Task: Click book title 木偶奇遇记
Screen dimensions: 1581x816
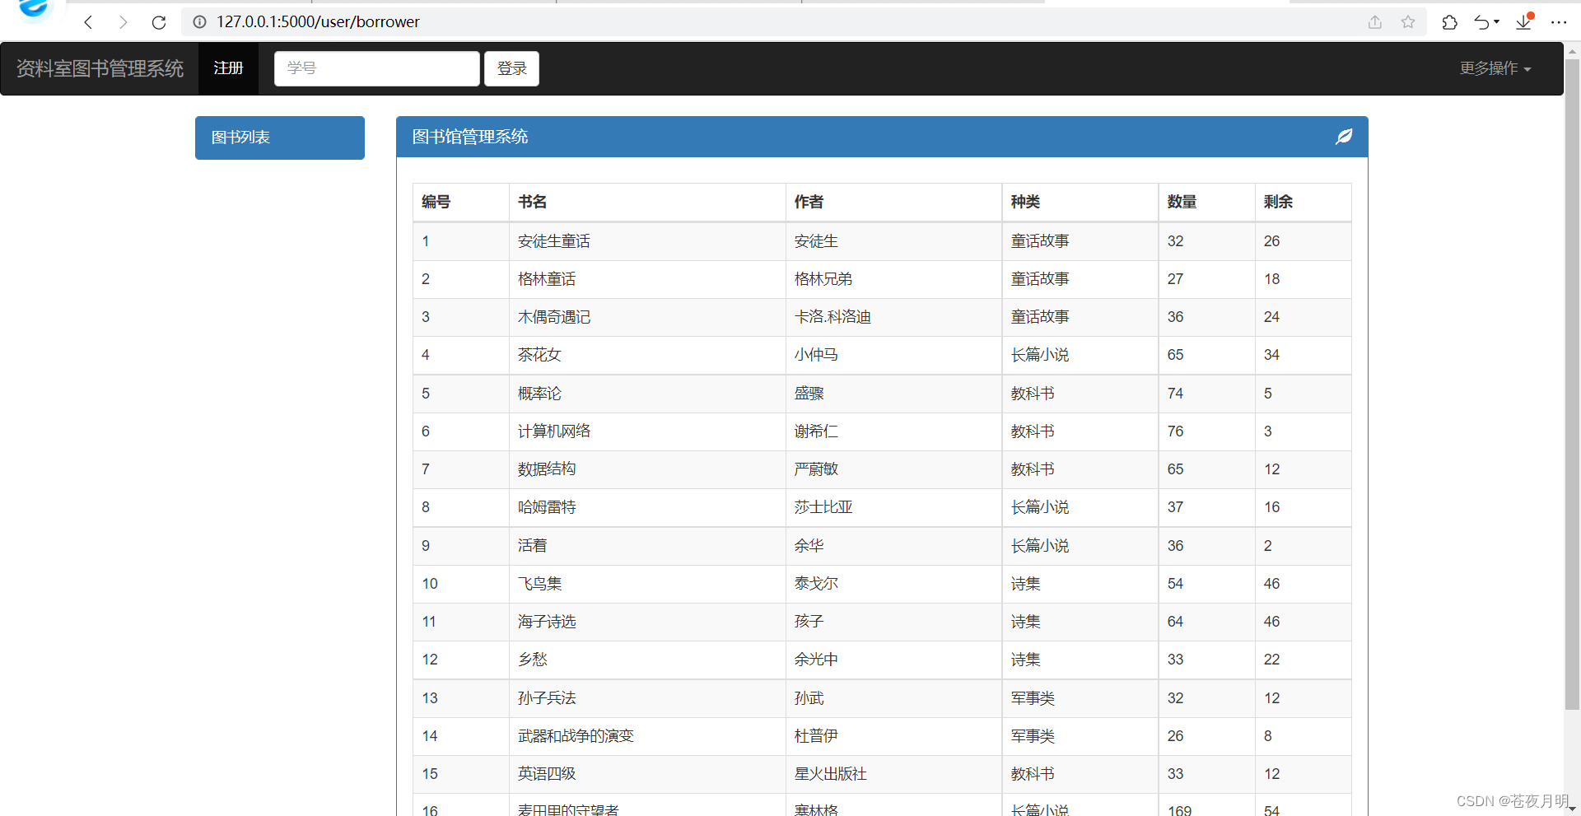Action: pos(553,317)
